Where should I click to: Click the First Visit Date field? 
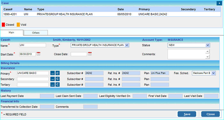click(175, 96)
